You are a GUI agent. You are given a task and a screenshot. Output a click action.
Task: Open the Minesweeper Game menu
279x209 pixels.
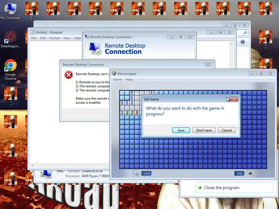(118, 79)
